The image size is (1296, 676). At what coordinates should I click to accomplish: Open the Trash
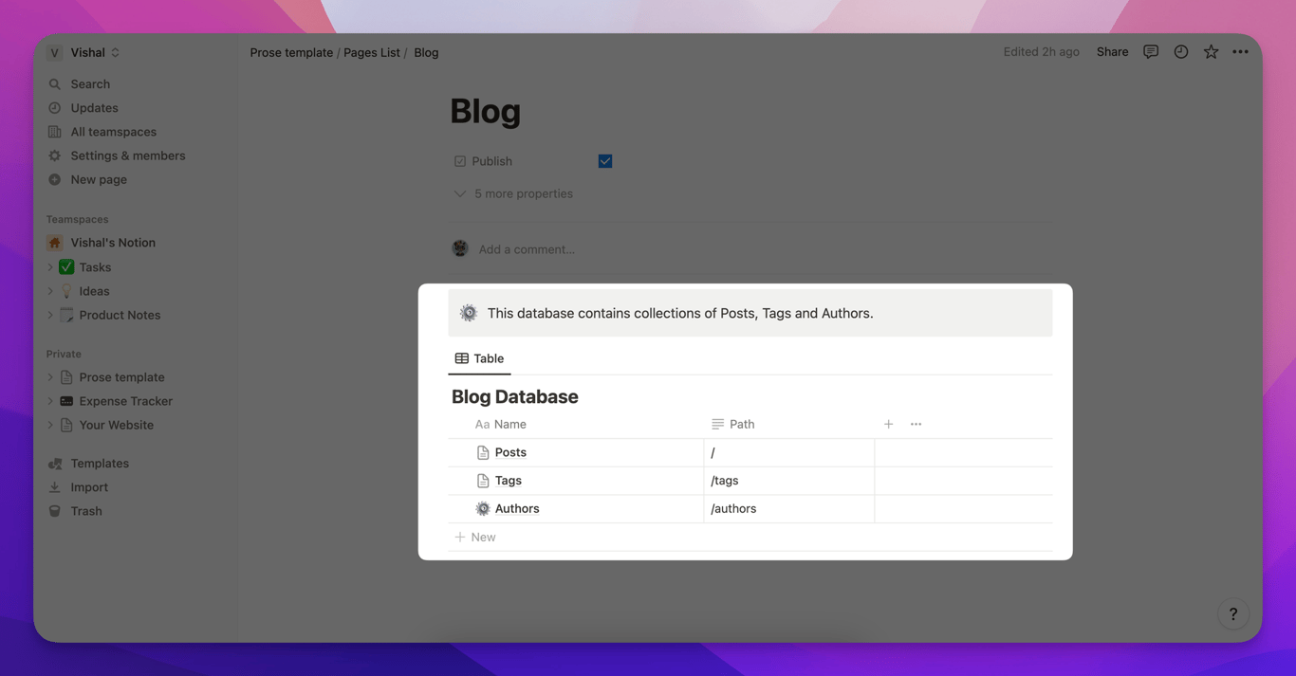(x=86, y=510)
